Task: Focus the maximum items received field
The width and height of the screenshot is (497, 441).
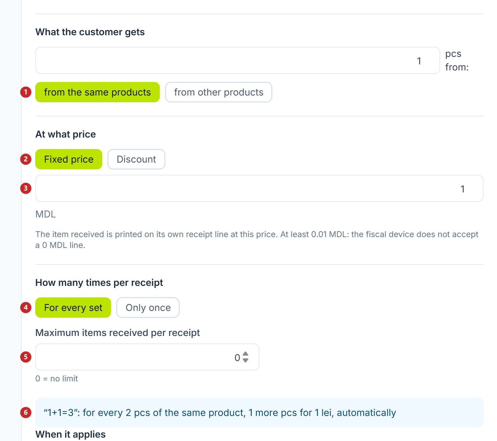Action: tap(147, 357)
